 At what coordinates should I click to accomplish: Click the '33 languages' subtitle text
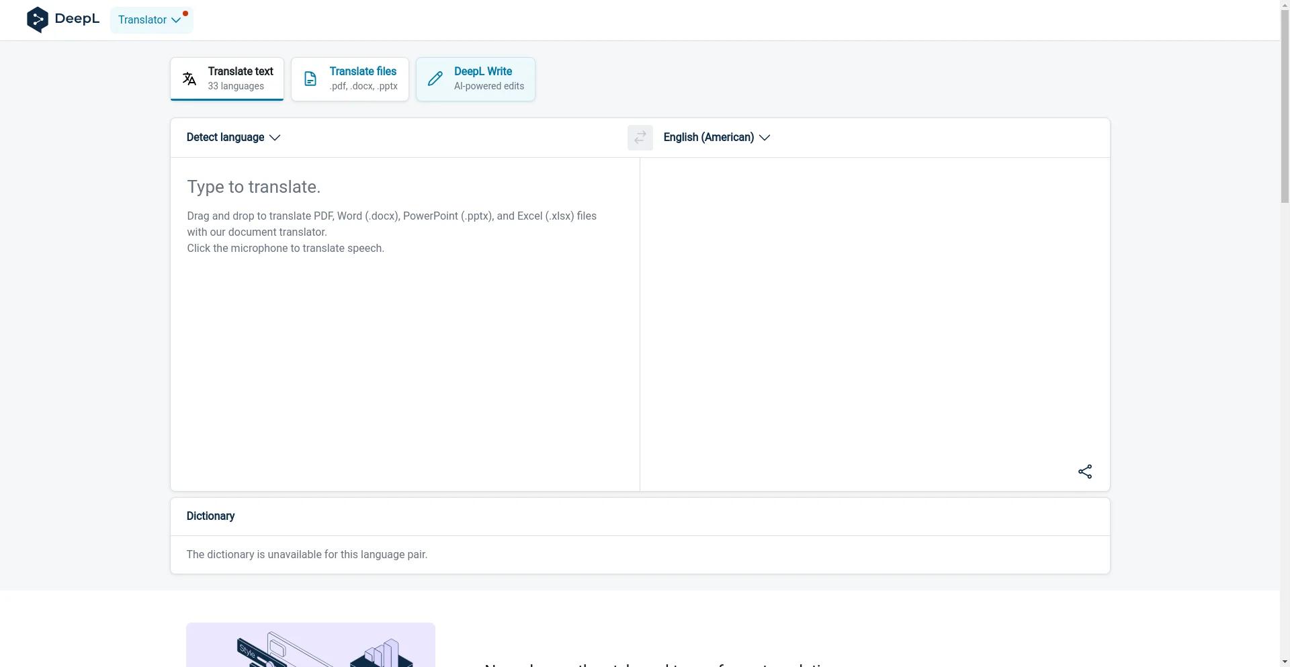tap(236, 86)
